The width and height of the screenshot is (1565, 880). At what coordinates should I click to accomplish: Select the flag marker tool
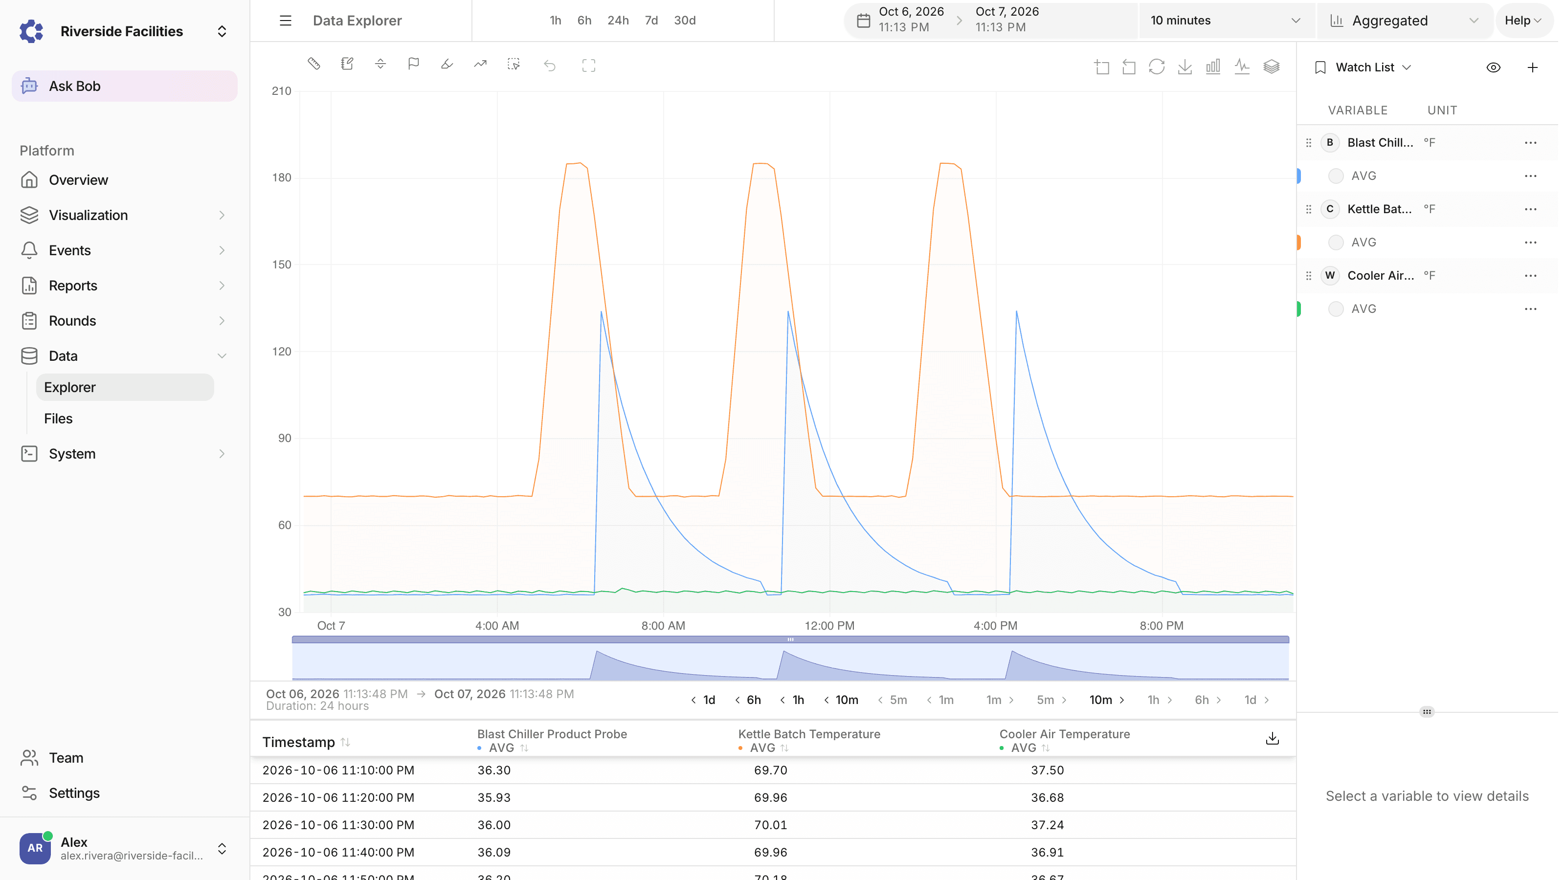414,64
